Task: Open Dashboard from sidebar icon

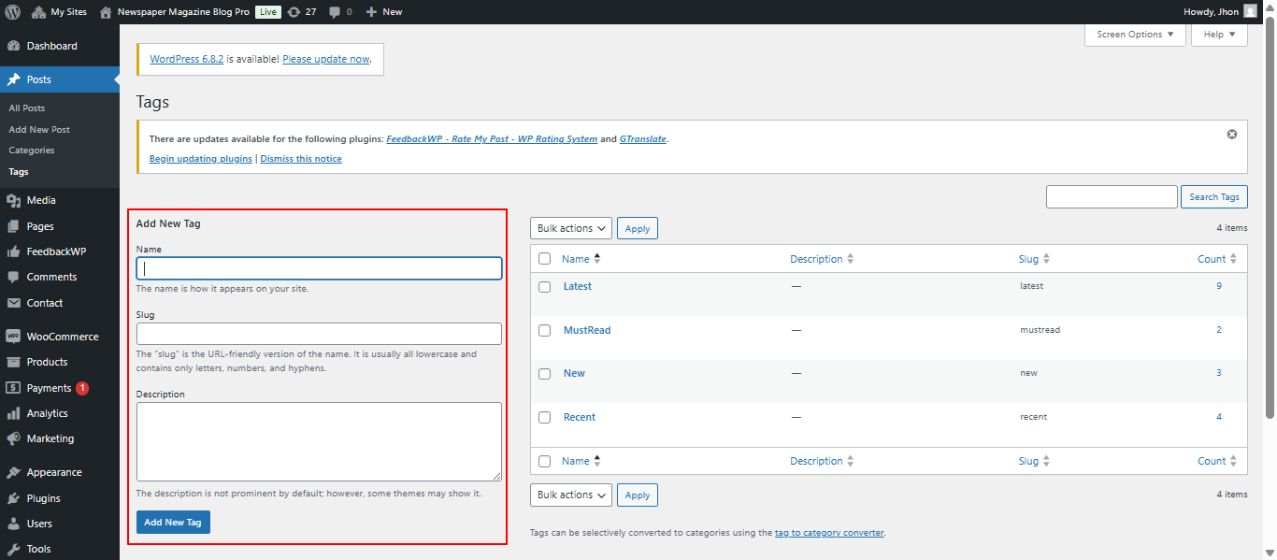Action: pyautogui.click(x=14, y=46)
